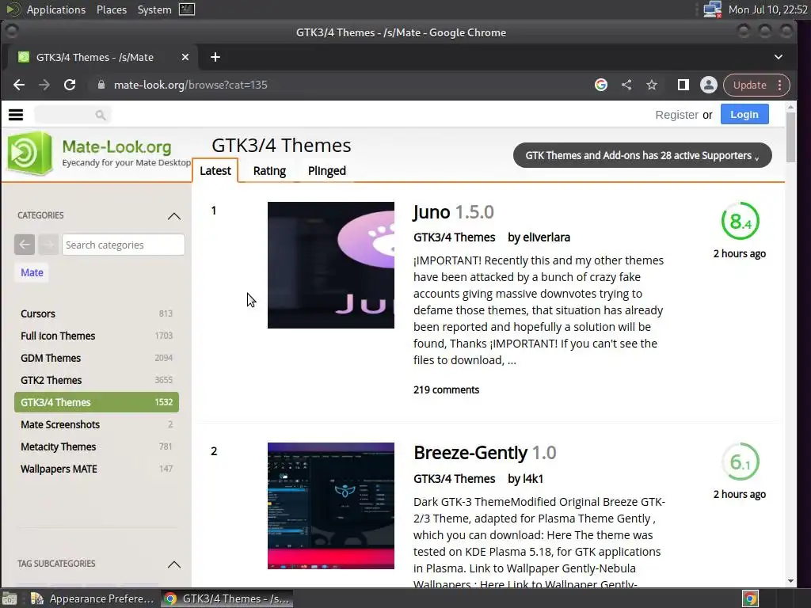Bookmark this page with star icon
Screen dimensions: 811x608
(652, 85)
